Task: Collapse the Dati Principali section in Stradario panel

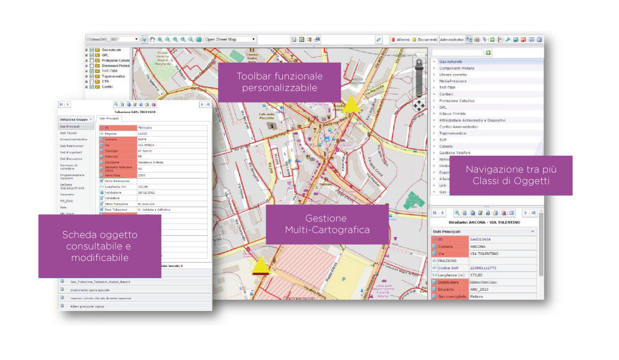Action: coord(532,232)
